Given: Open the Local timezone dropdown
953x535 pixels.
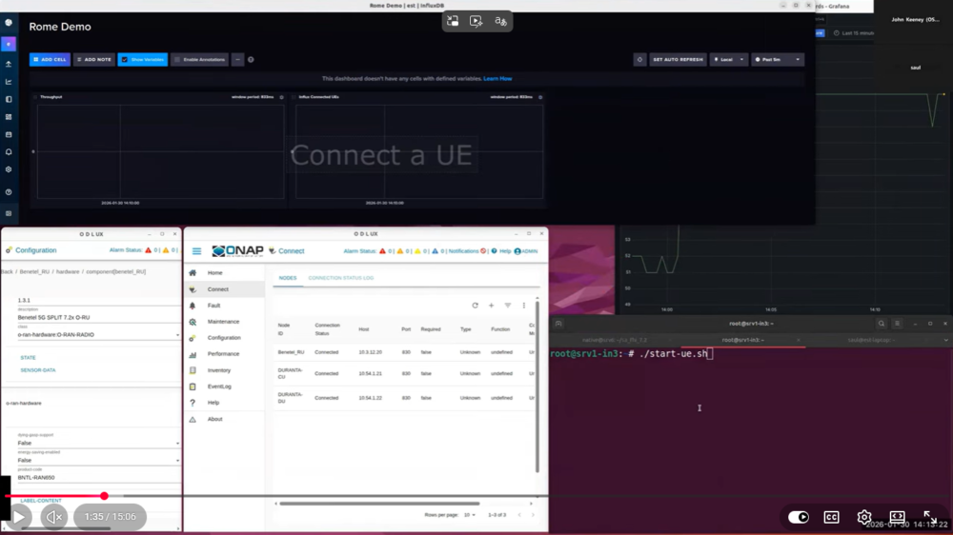Looking at the screenshot, I should point(728,60).
